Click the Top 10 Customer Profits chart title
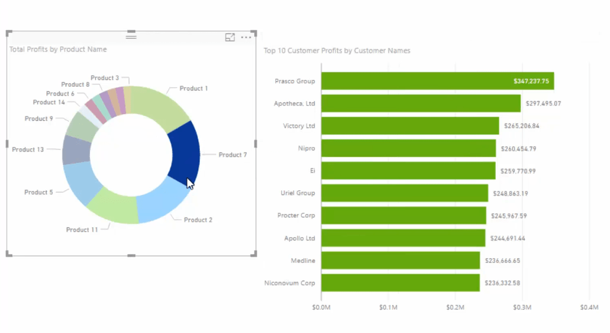The height and width of the screenshot is (333, 610). point(337,51)
